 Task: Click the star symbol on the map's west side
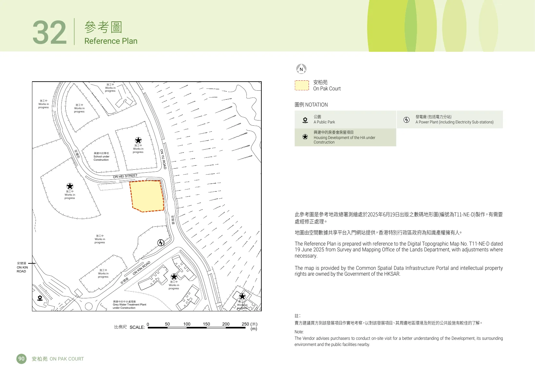click(70, 186)
